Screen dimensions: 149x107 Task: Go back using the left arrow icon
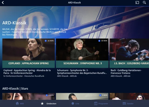point(3,3)
